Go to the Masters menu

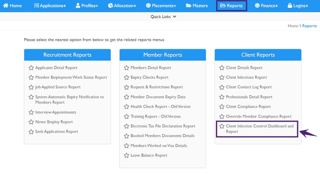pos(197,6)
